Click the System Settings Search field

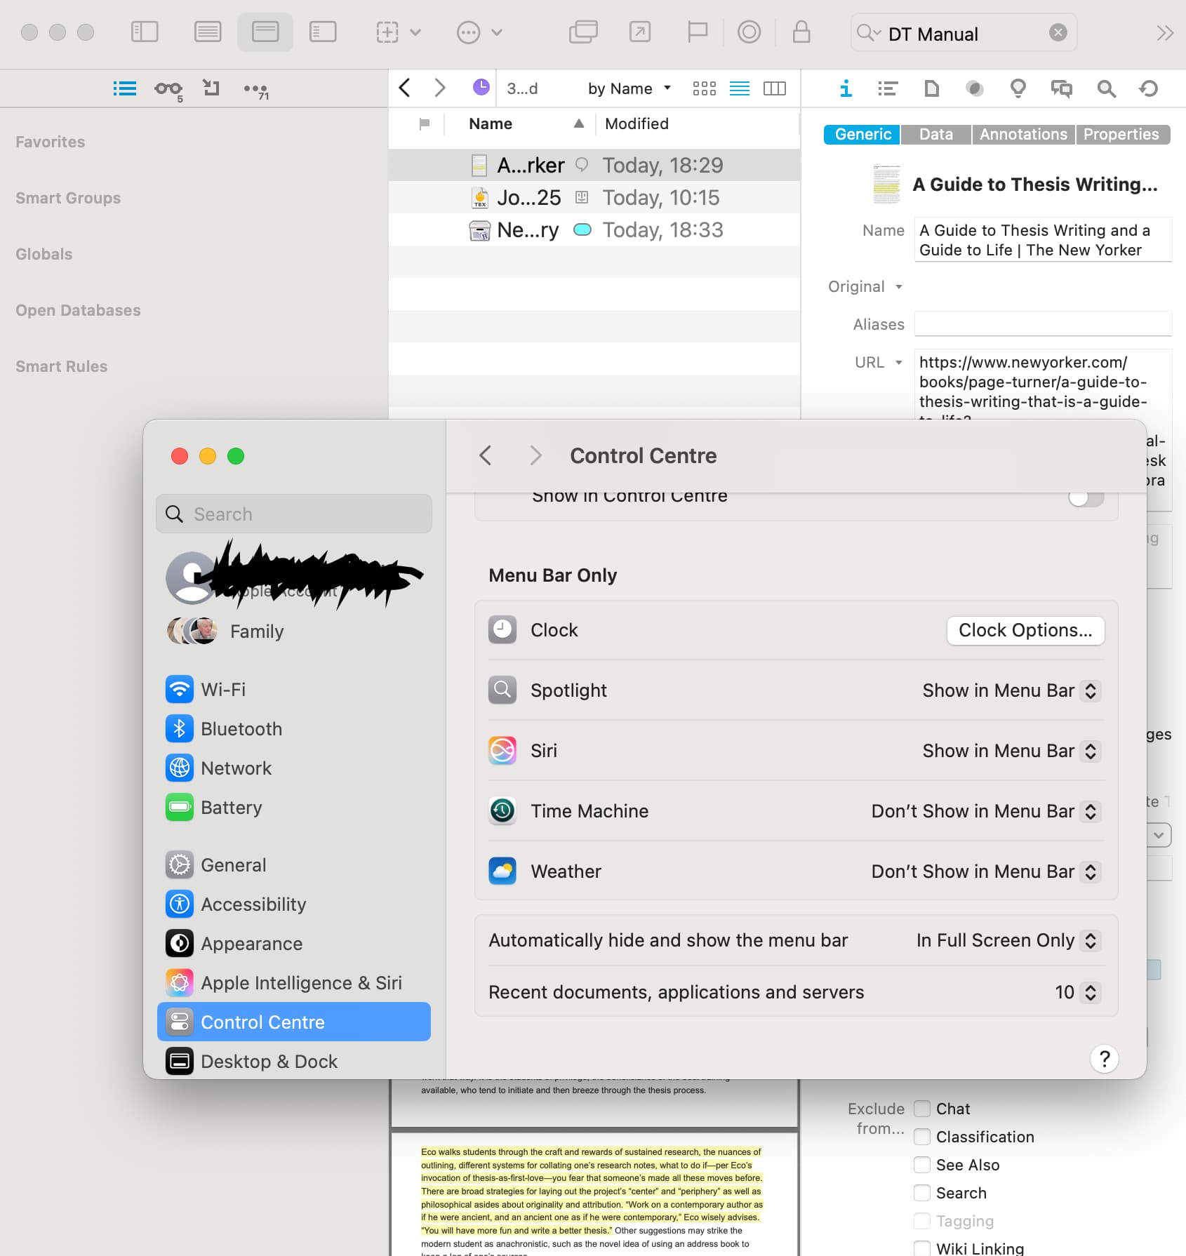point(294,514)
